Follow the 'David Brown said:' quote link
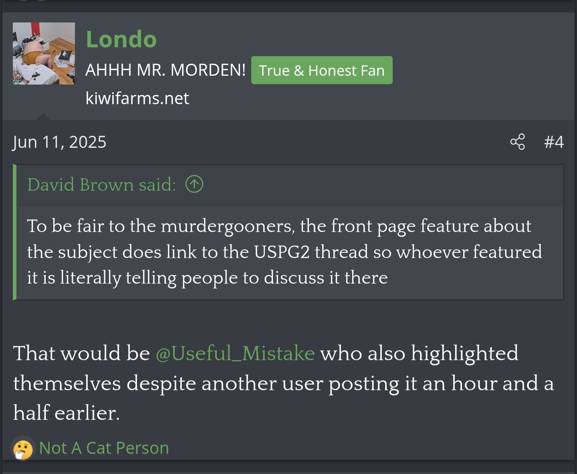The height and width of the screenshot is (474, 577). (101, 184)
